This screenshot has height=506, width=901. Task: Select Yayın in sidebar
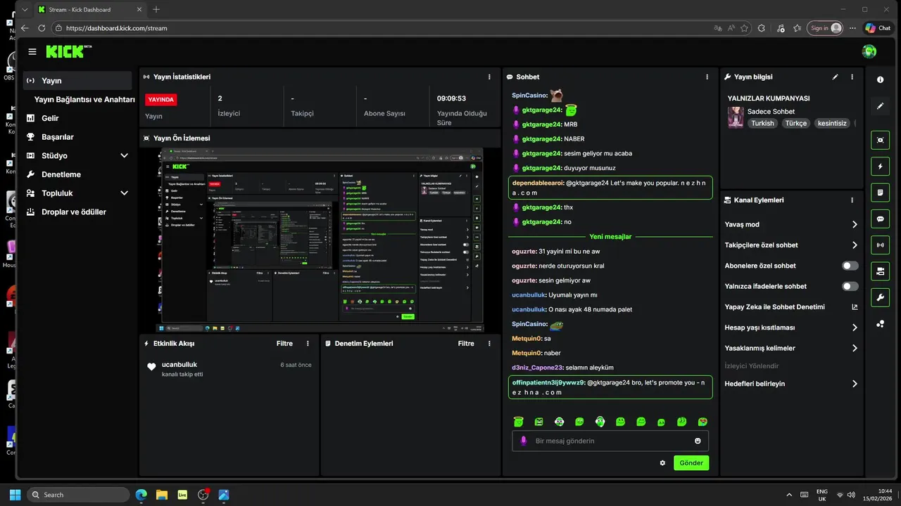(77, 81)
